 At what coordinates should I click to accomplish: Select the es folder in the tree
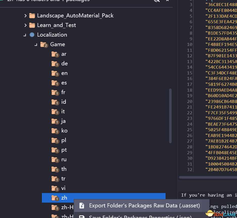pos(64,83)
